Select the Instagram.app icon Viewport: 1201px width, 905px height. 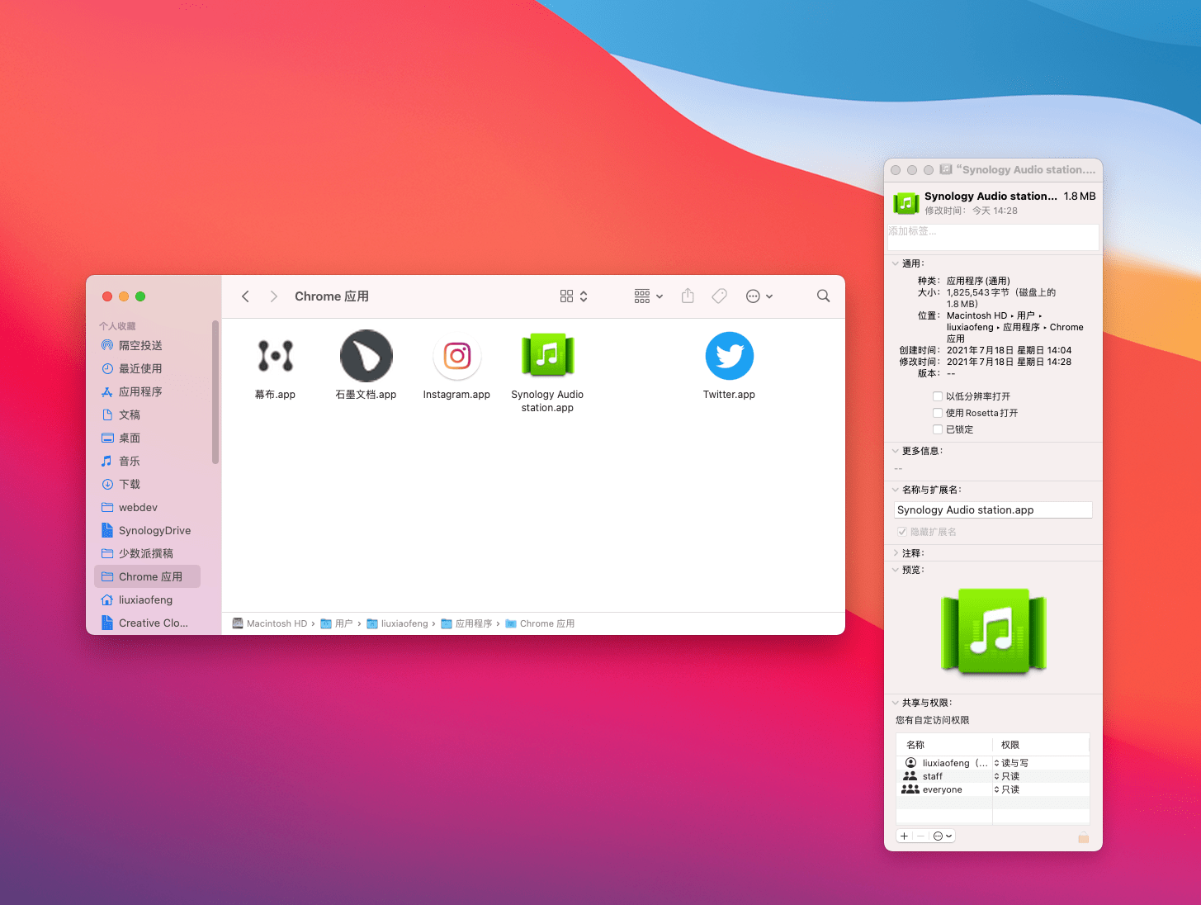click(x=456, y=356)
